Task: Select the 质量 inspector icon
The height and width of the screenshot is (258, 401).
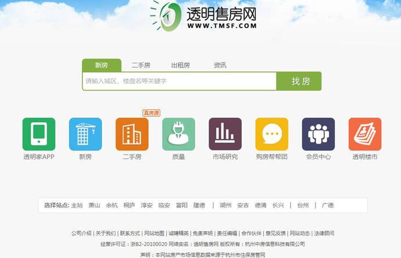Action: pos(178,134)
